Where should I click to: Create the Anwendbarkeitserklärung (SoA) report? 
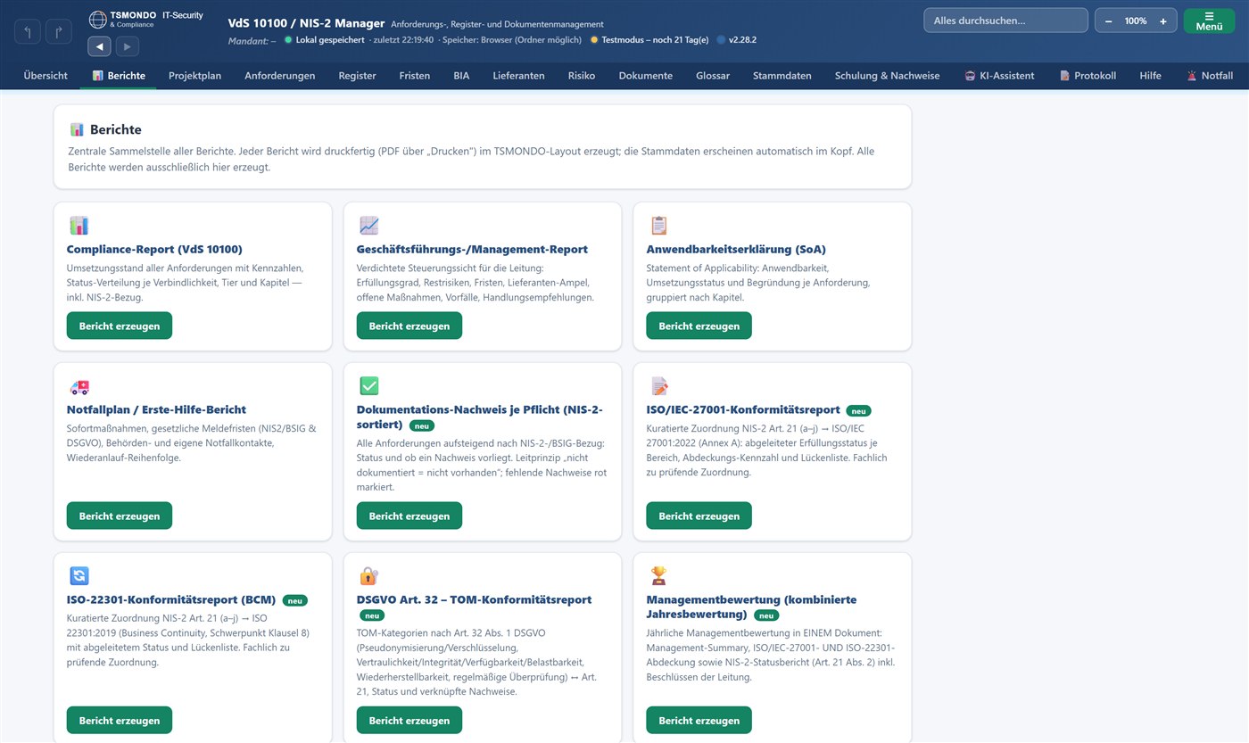[699, 326]
